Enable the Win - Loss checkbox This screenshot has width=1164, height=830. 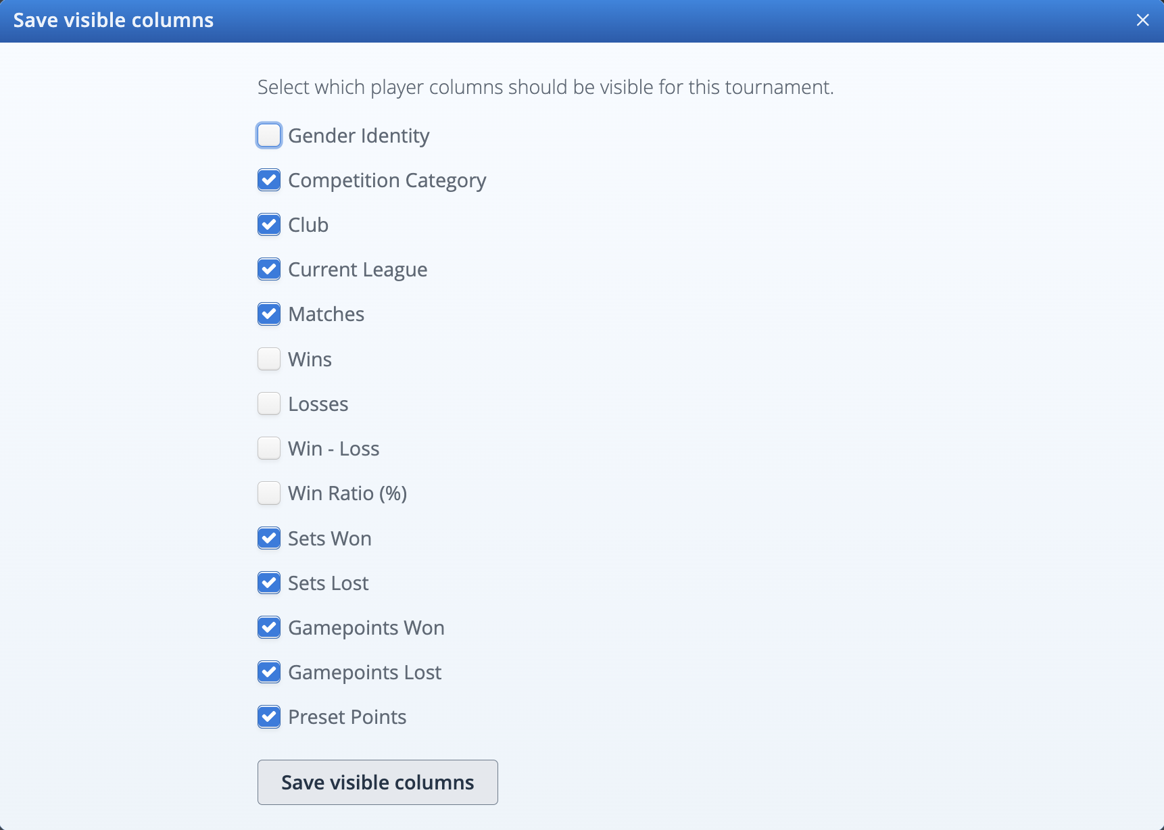[x=269, y=448]
